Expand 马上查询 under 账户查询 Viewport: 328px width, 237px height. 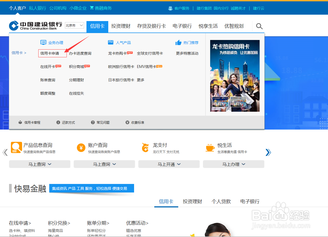click(x=104, y=164)
